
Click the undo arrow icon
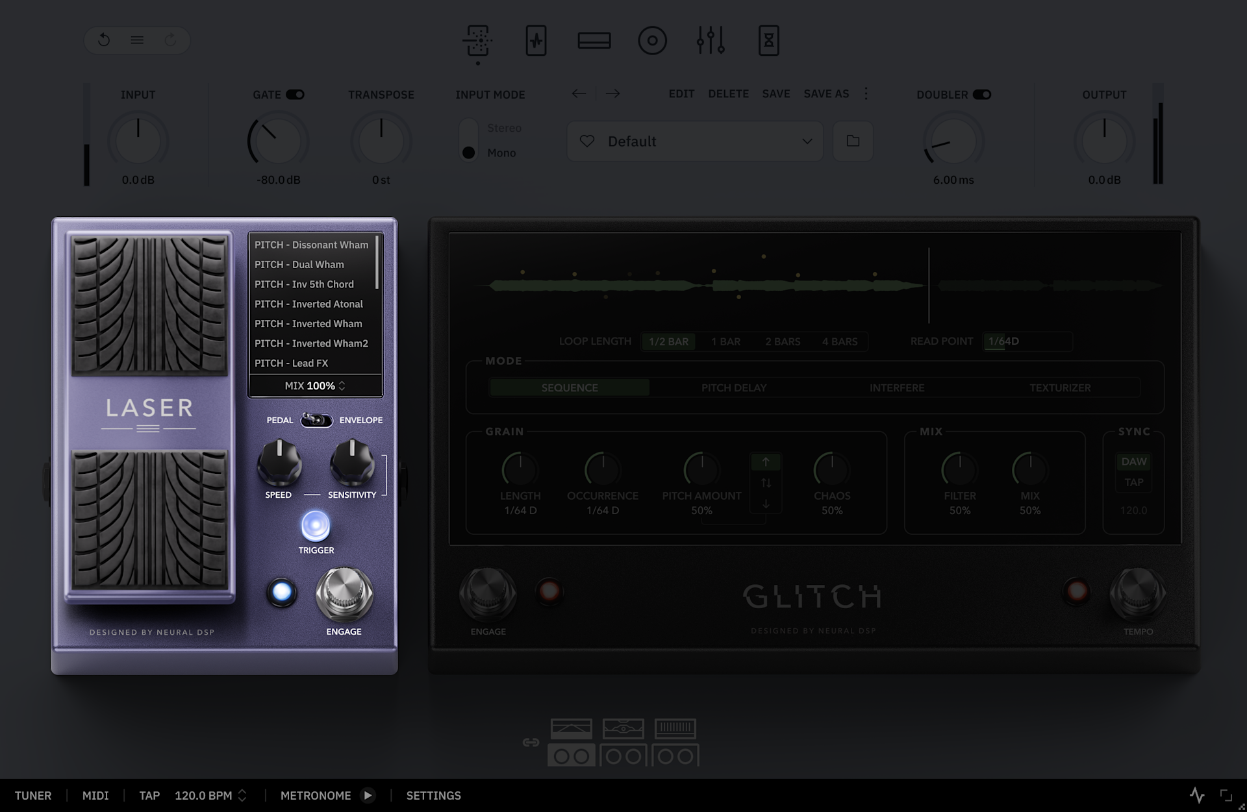coord(104,40)
